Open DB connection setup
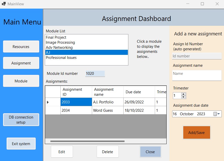Image resolution: width=224 pixels, height=161 pixels. pos(21,120)
